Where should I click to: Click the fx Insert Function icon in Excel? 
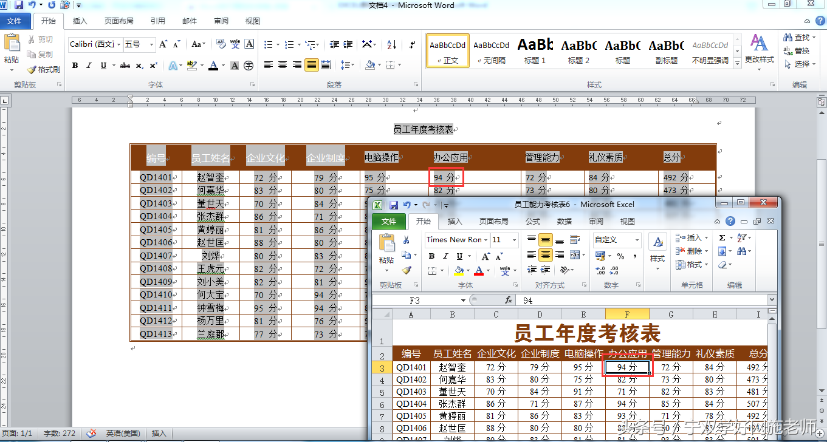[x=509, y=300]
